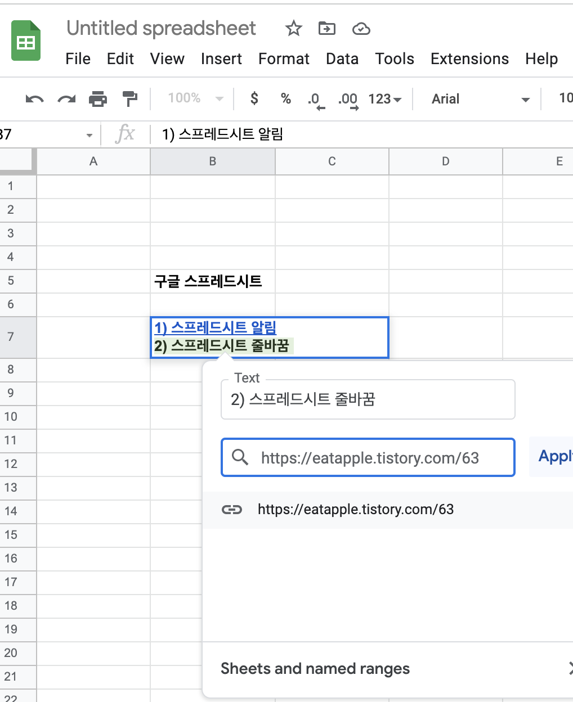573x702 pixels.
Task: Select column A header
Action: [93, 161]
